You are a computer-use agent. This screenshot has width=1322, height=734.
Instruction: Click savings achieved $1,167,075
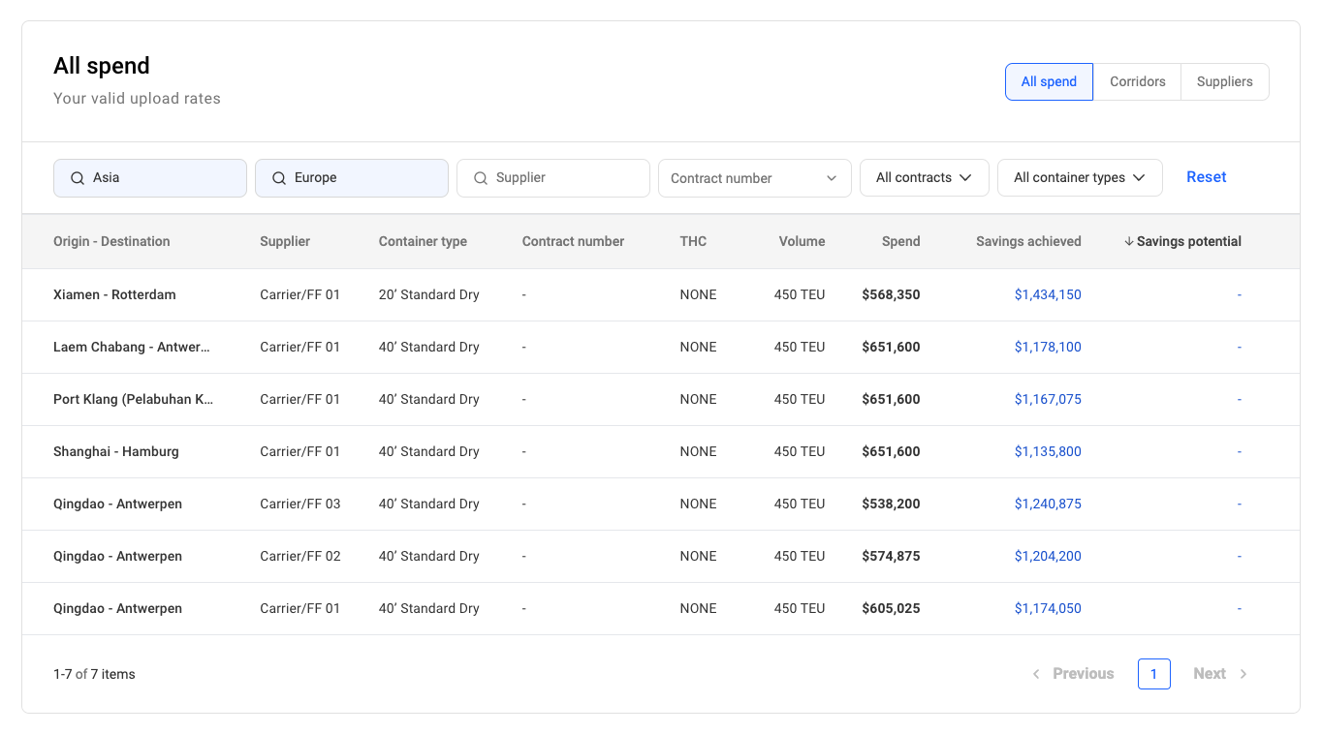(x=1048, y=399)
